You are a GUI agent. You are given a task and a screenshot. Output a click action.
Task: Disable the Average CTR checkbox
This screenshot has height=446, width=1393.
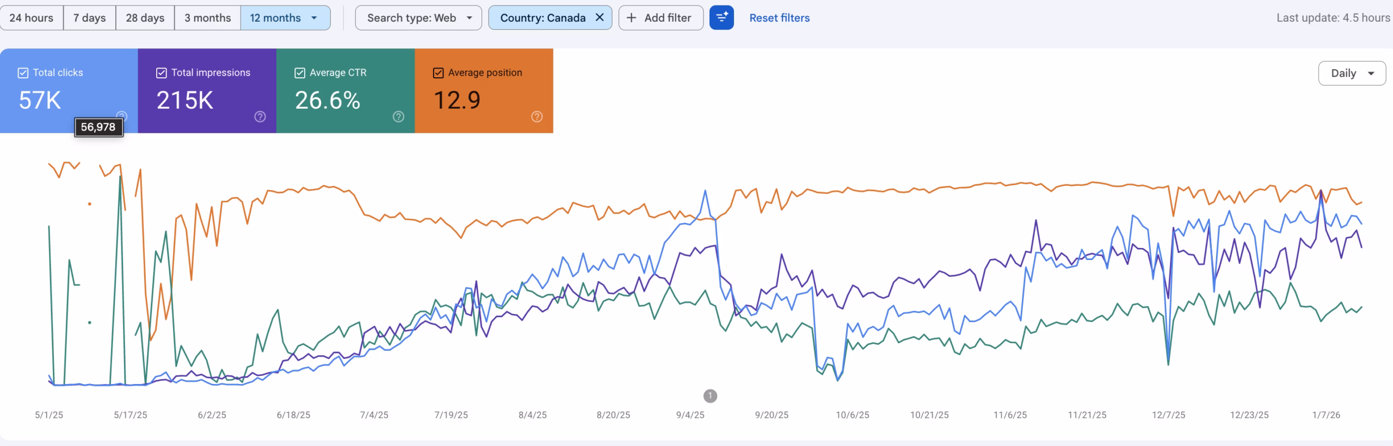click(300, 73)
